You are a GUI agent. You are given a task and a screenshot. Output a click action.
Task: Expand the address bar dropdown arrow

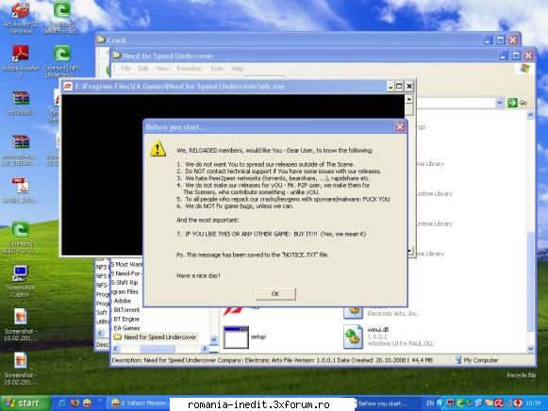499,103
